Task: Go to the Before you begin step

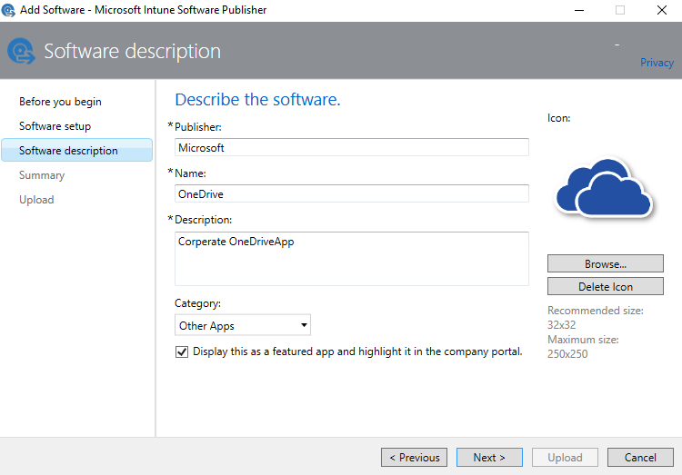Action: (x=60, y=102)
